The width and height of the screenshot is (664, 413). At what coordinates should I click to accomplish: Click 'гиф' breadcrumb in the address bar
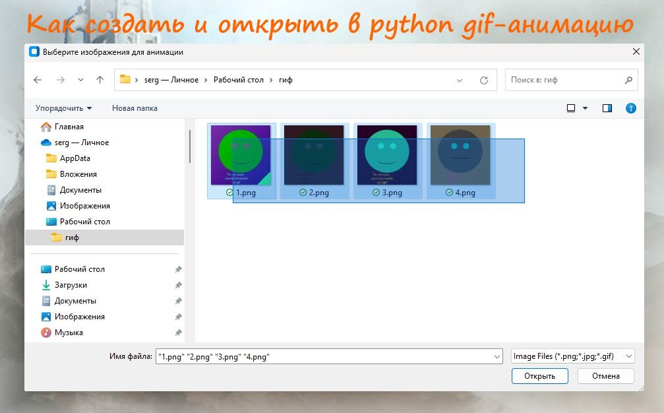tap(286, 80)
